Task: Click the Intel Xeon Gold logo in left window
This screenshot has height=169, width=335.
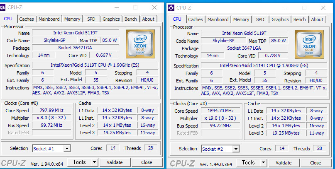Action: pos(140,43)
